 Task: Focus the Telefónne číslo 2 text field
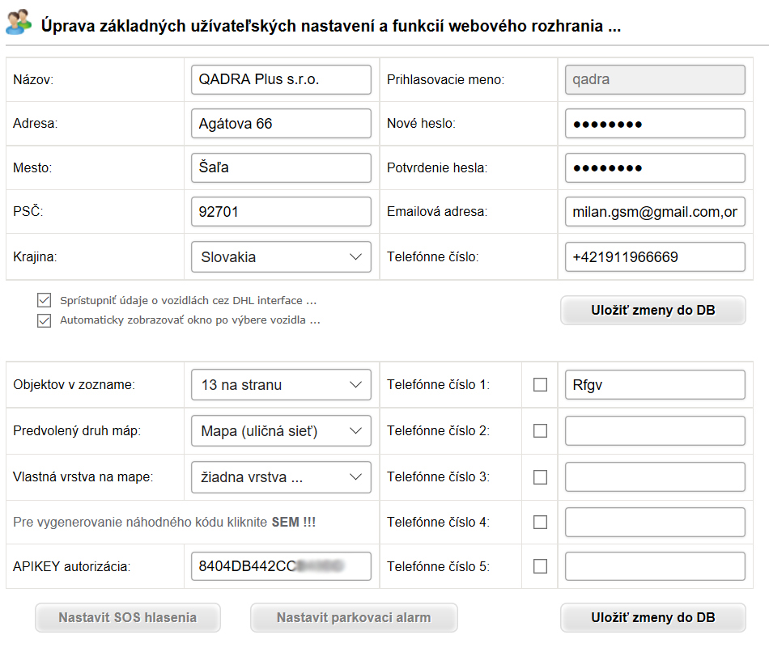[655, 431]
